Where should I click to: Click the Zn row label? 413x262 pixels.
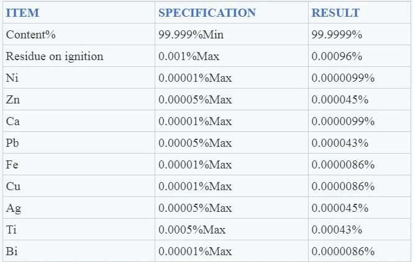click(x=12, y=100)
